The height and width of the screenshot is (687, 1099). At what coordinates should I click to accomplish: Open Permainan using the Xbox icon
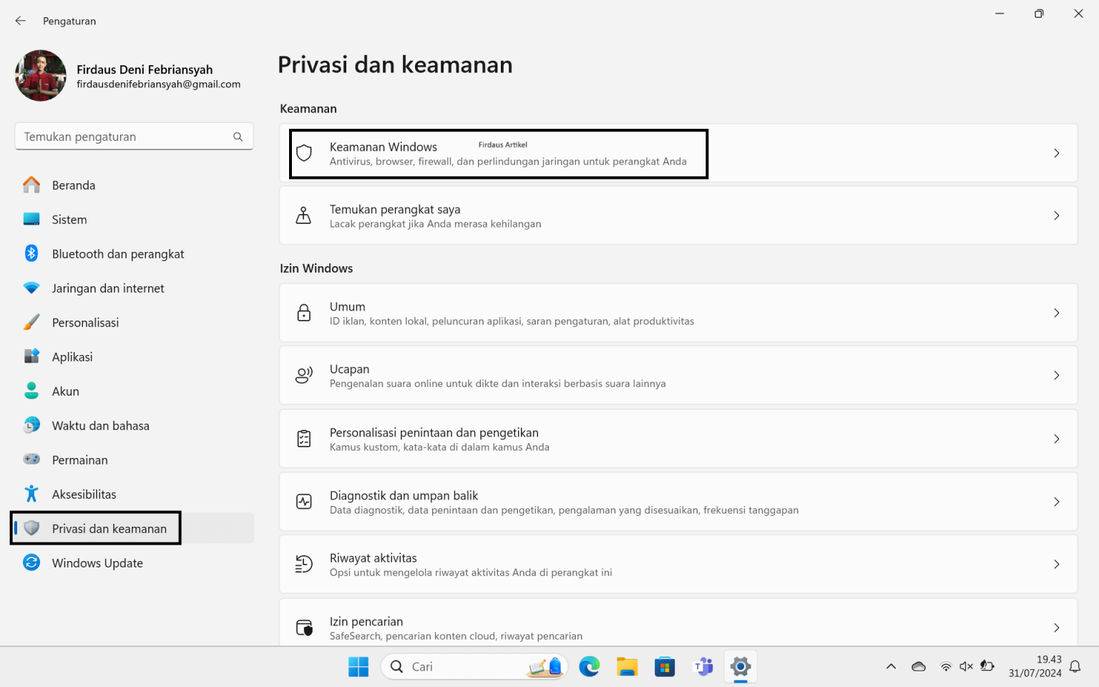coord(31,459)
